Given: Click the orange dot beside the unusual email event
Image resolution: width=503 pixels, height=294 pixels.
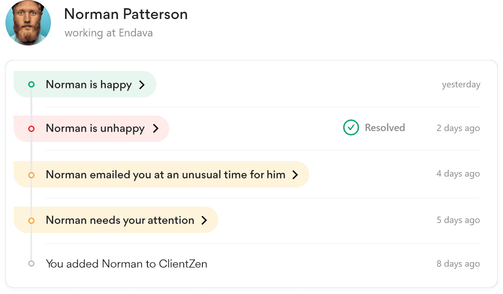Looking at the screenshot, I should [31, 175].
